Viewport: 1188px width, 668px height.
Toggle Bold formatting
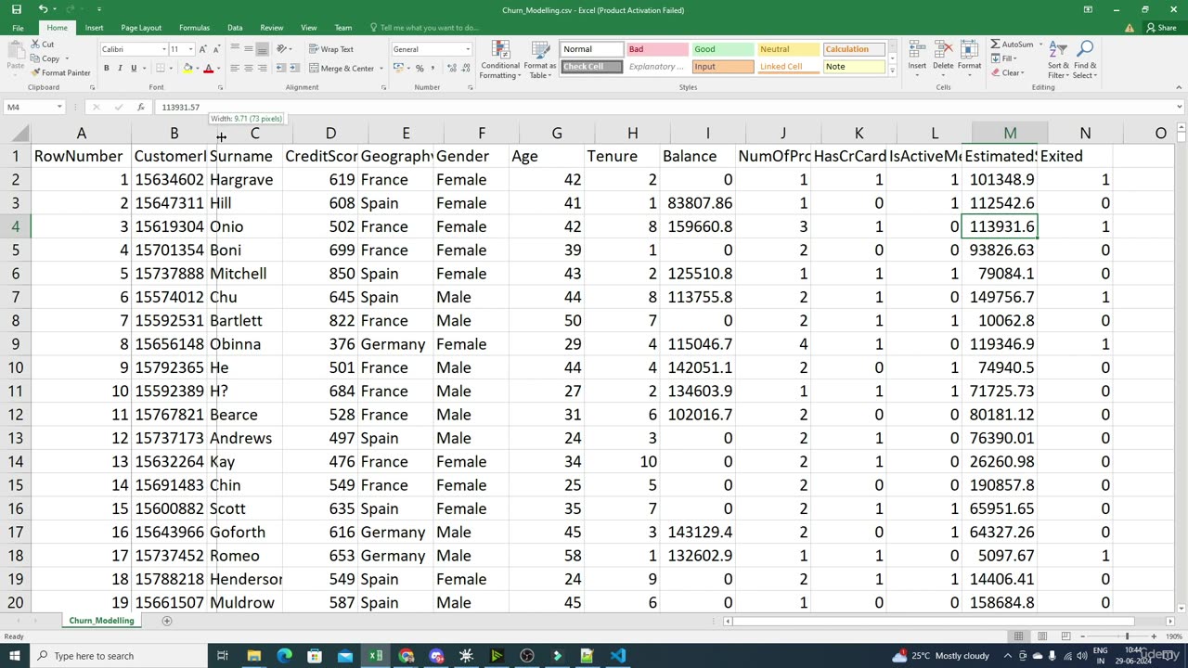coord(107,68)
